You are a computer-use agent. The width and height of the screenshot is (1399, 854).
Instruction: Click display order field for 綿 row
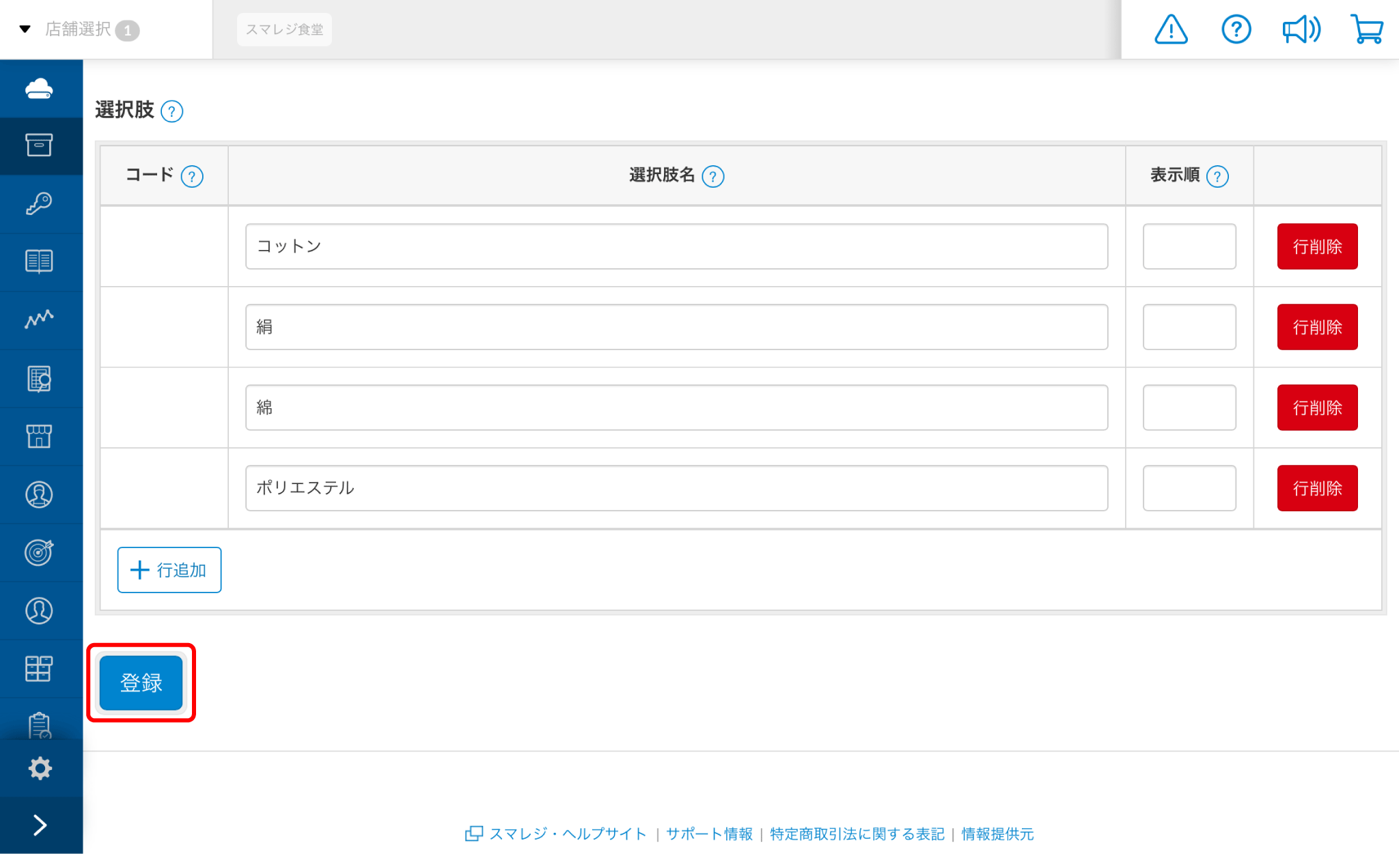click(1189, 408)
